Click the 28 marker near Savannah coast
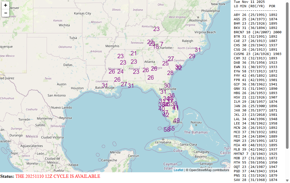Screen dimensions: 290x183 tap(170, 73)
